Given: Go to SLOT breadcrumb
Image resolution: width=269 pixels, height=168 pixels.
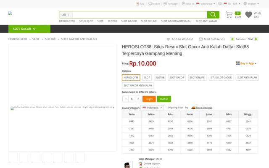Looking at the screenshot, I should [36, 39].
